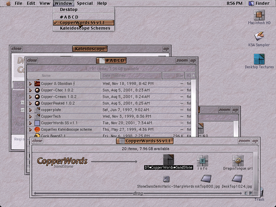Select the info file icon
Screen dimensions: 276x207
203,160
